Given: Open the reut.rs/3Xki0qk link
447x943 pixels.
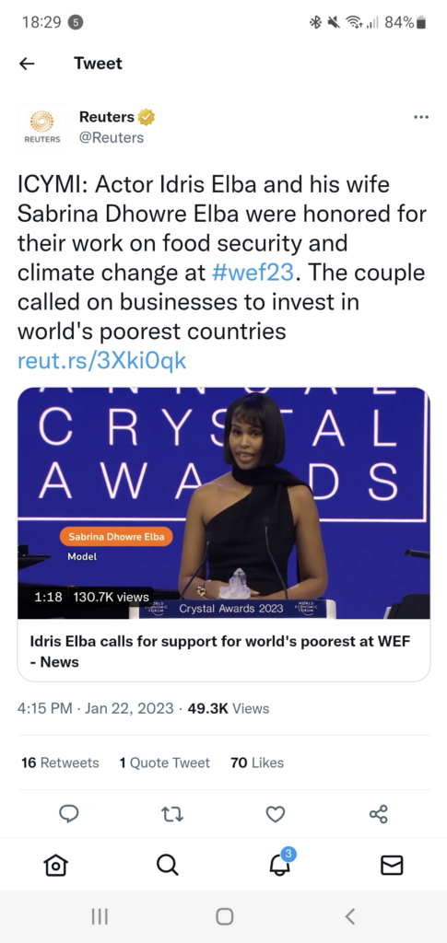Looking at the screenshot, I should coord(101,360).
